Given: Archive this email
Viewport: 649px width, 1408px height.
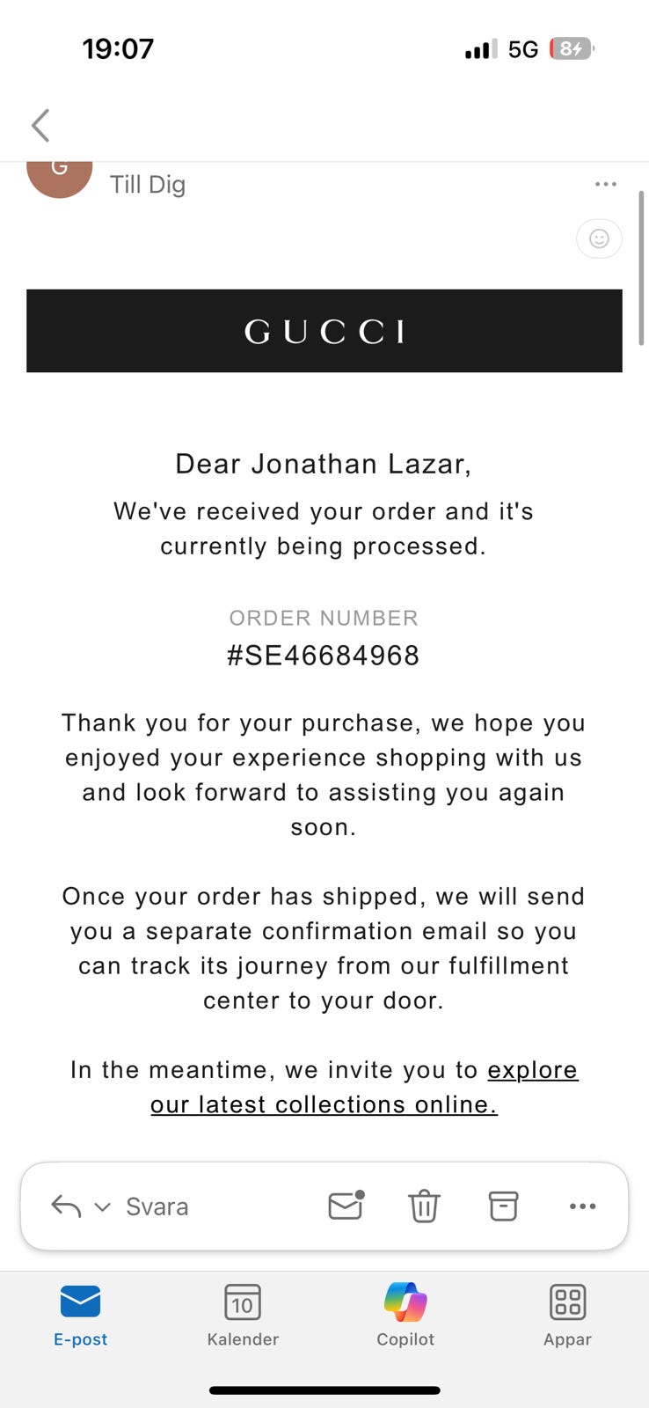Looking at the screenshot, I should tap(503, 1206).
